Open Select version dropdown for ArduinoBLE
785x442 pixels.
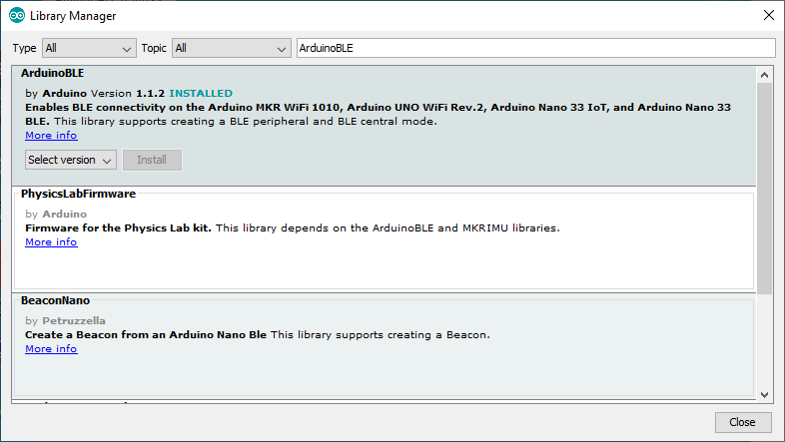[x=71, y=160]
